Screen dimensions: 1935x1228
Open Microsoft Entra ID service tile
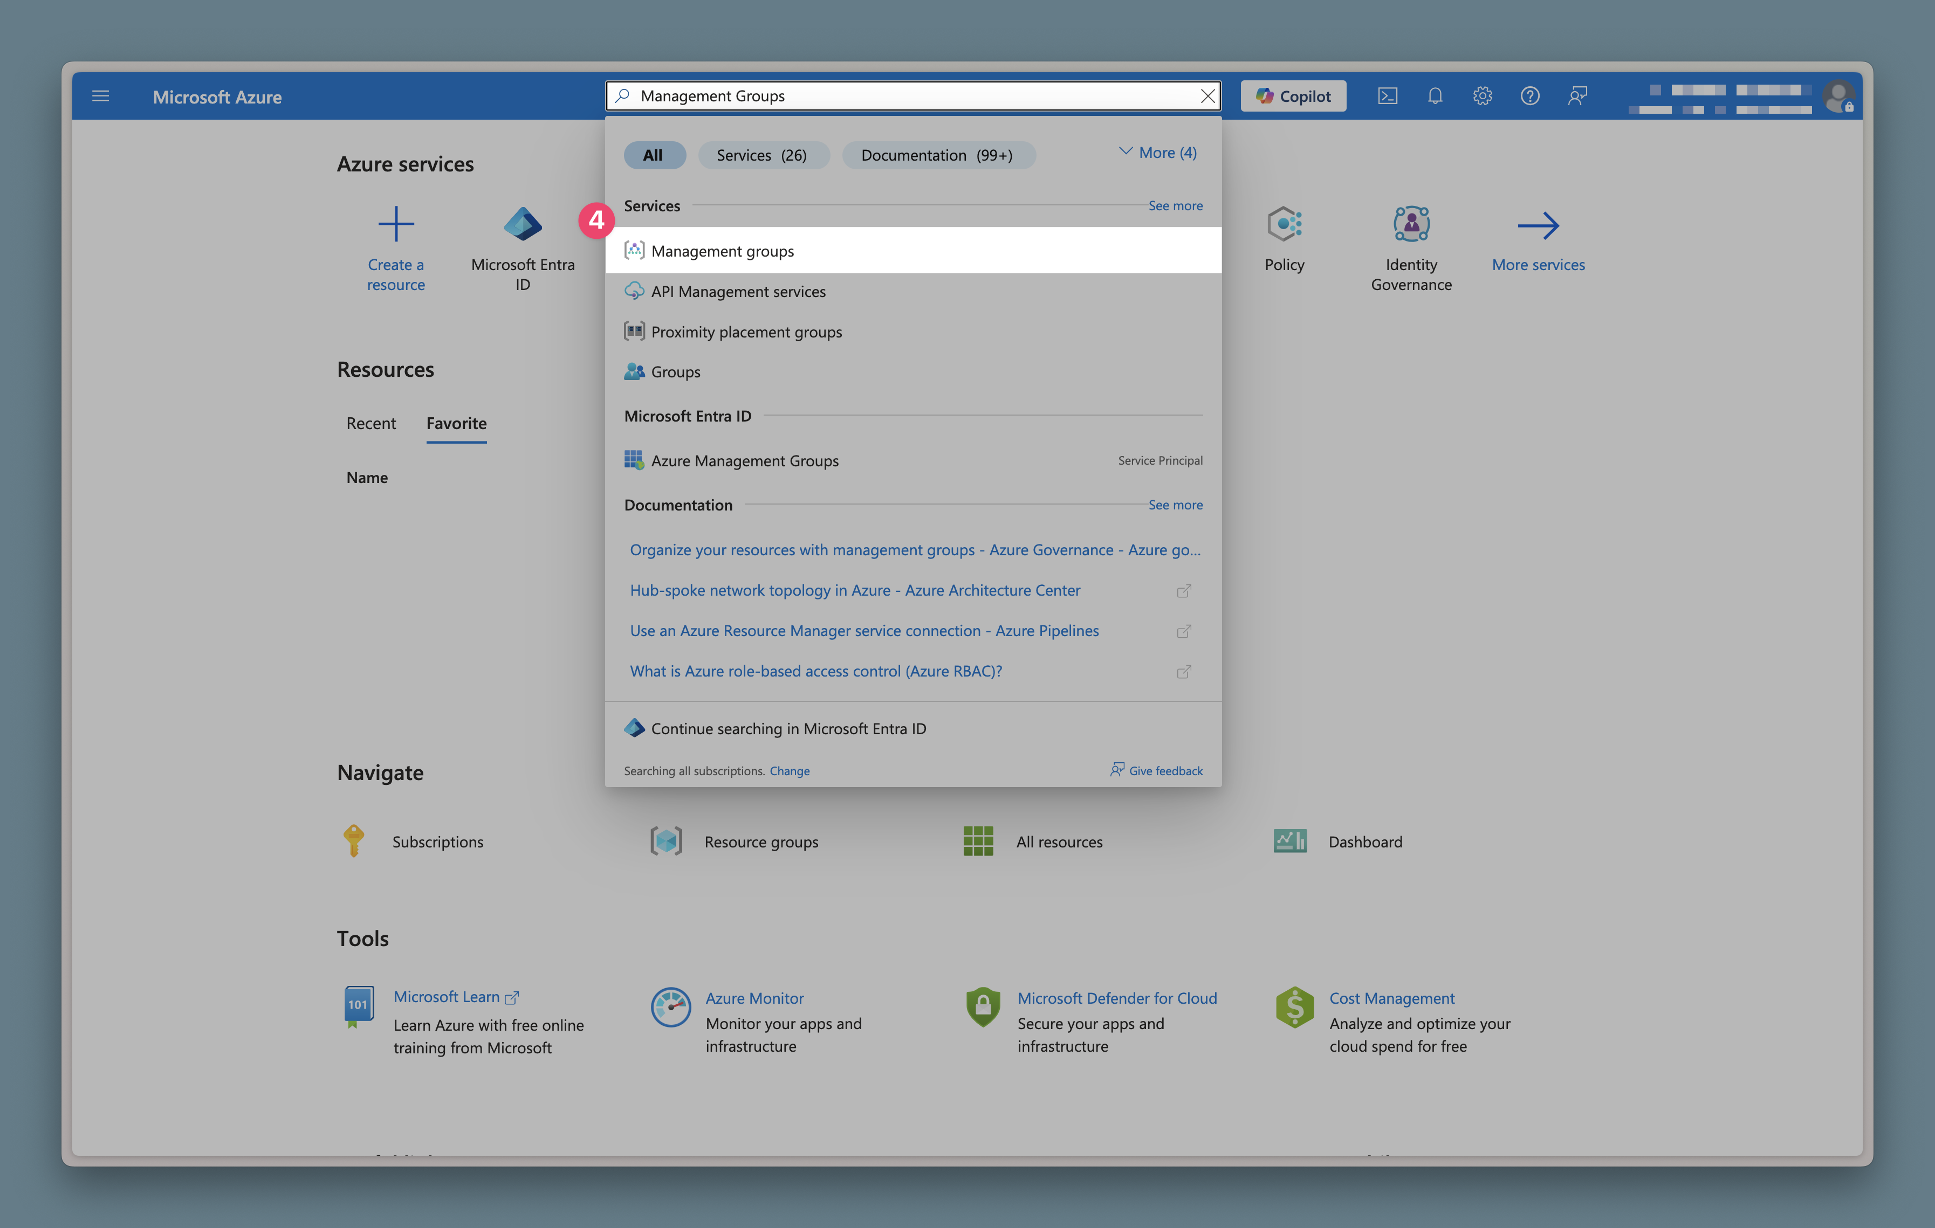click(523, 248)
